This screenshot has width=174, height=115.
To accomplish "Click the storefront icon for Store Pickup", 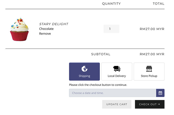I will tap(149, 69).
